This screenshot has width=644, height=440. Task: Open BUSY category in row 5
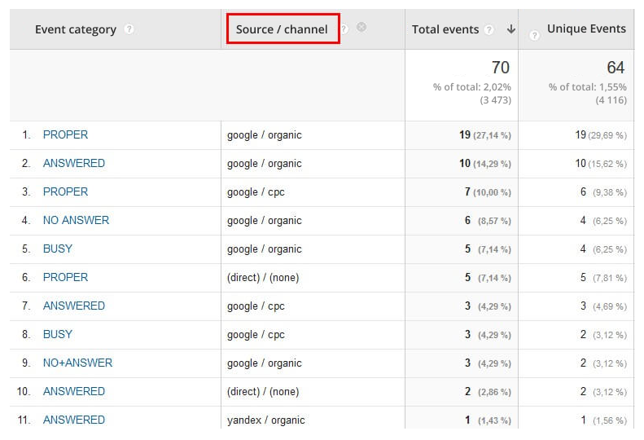tap(57, 249)
